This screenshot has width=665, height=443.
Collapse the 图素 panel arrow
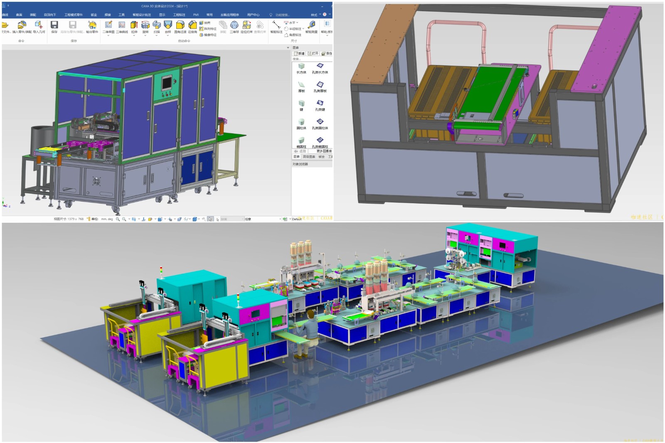(288, 48)
